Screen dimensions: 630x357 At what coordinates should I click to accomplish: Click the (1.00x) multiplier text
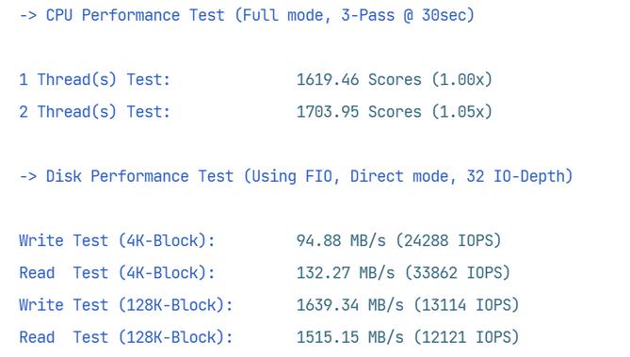pyautogui.click(x=461, y=80)
